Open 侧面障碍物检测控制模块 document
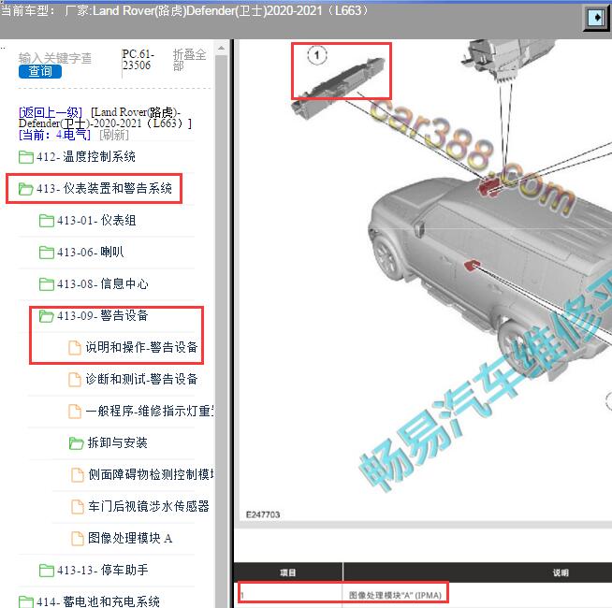612x608 pixels. (x=151, y=474)
